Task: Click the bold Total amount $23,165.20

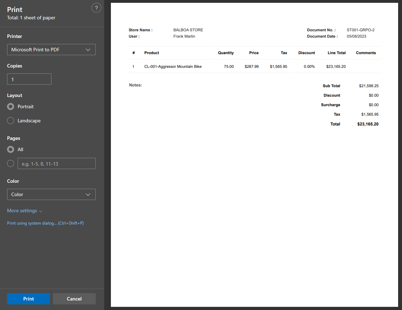Action: pos(368,124)
